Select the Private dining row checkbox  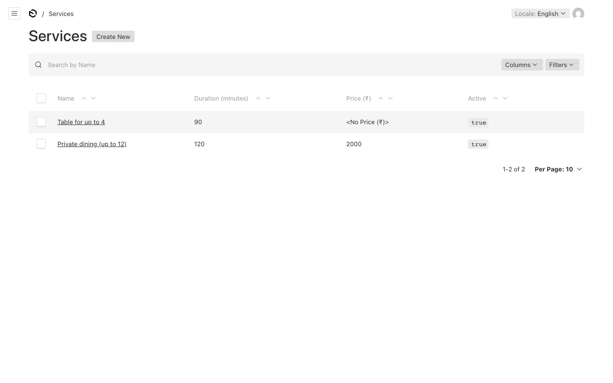(x=41, y=144)
